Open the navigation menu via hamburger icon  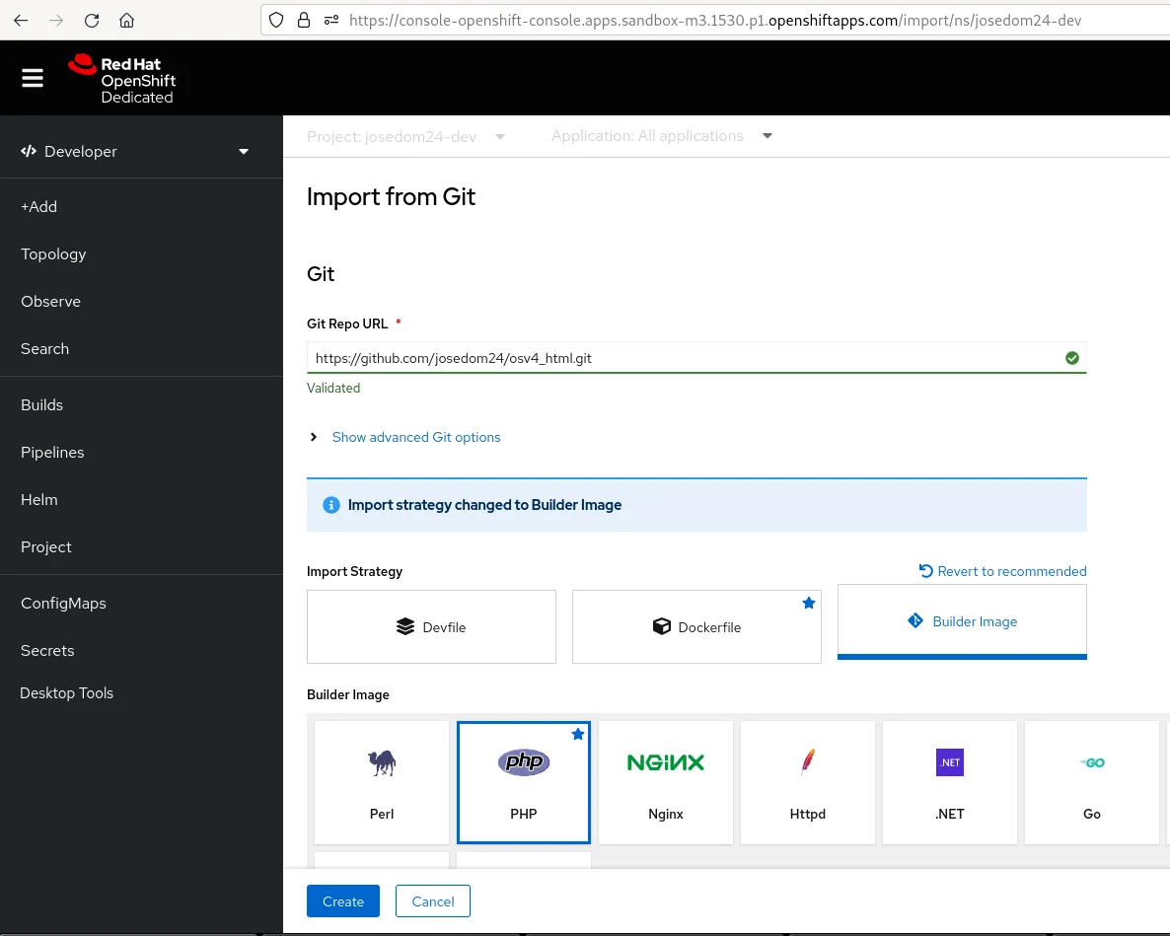pos(33,78)
